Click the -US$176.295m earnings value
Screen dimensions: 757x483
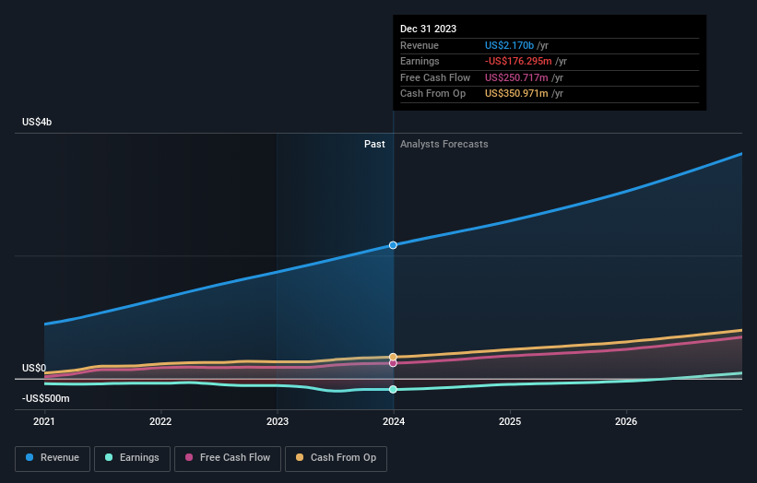[518, 61]
